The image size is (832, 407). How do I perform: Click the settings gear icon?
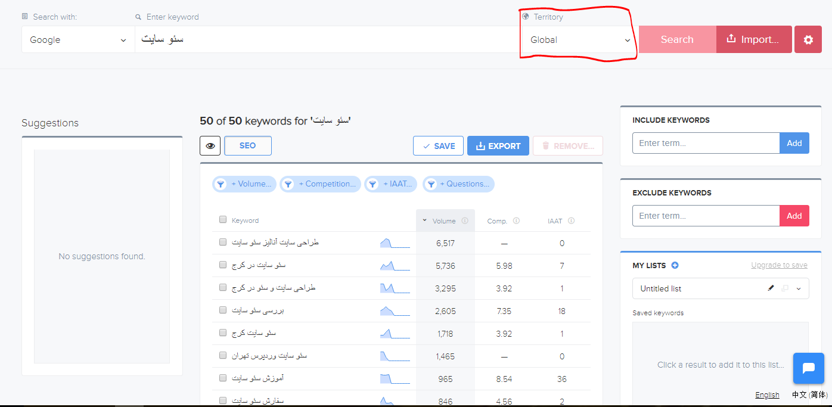[x=808, y=40]
